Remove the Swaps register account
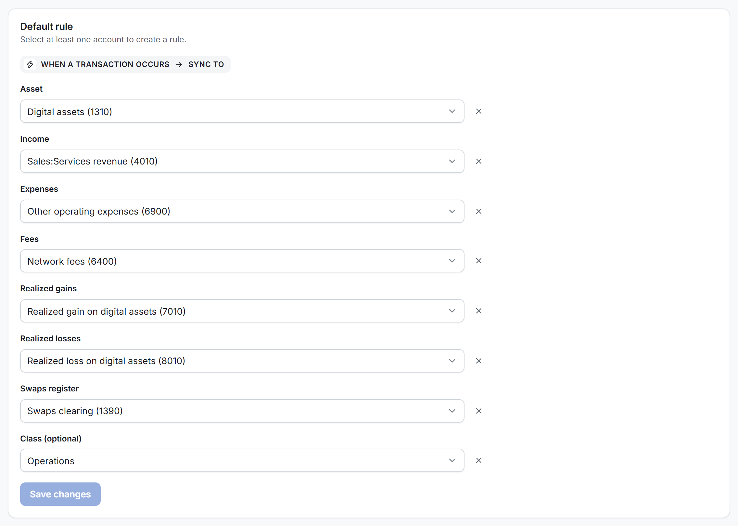The width and height of the screenshot is (738, 526). (478, 411)
